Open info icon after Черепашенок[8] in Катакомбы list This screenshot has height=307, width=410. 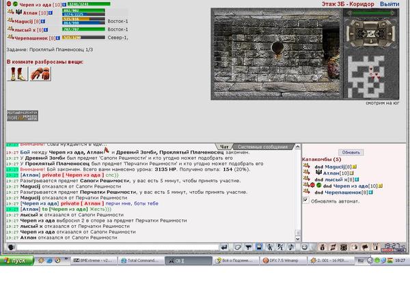pos(370,192)
